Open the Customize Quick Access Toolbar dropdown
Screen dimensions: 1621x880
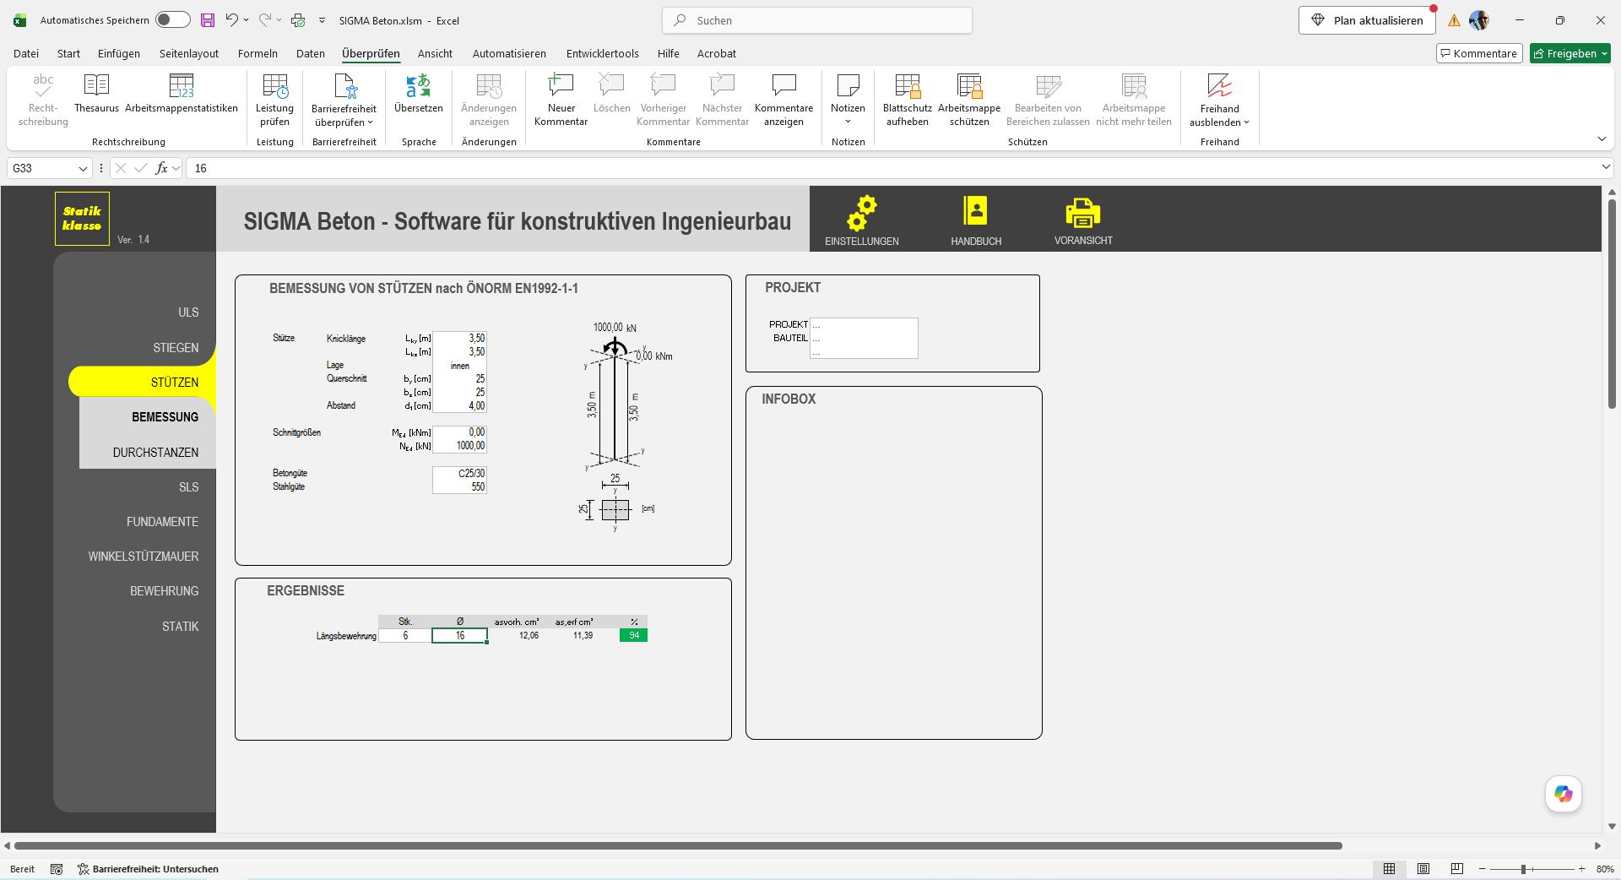point(322,20)
